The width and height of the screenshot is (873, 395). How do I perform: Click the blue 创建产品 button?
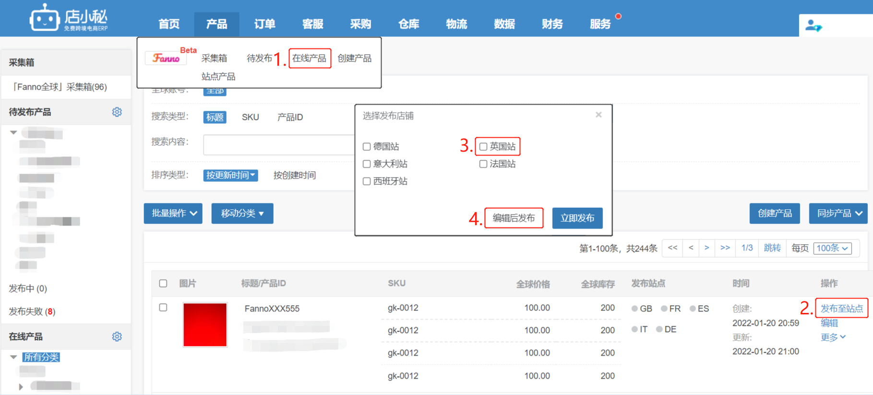[x=775, y=213]
